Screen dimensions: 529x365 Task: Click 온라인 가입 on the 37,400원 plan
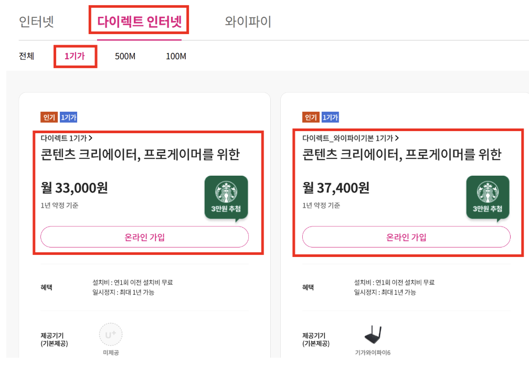click(x=407, y=237)
